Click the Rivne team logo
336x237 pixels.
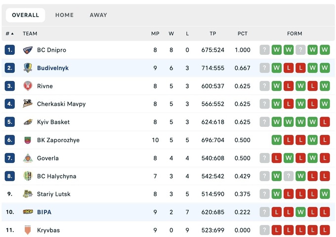[28, 86]
